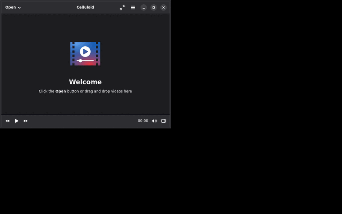Maximize the Celluloid window
The image size is (342, 214).
153,7
